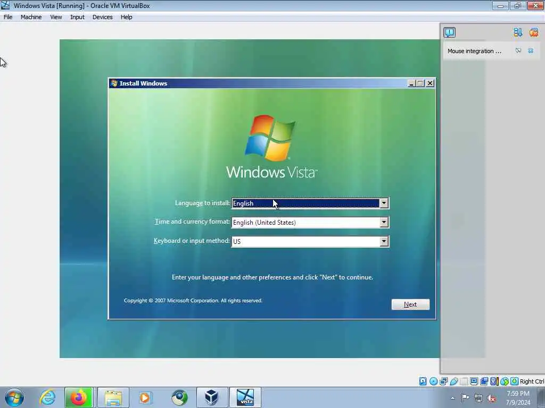Image resolution: width=545 pixels, height=408 pixels.
Task: Open VirtualBox Manager cube taskbar icon
Action: [212, 397]
